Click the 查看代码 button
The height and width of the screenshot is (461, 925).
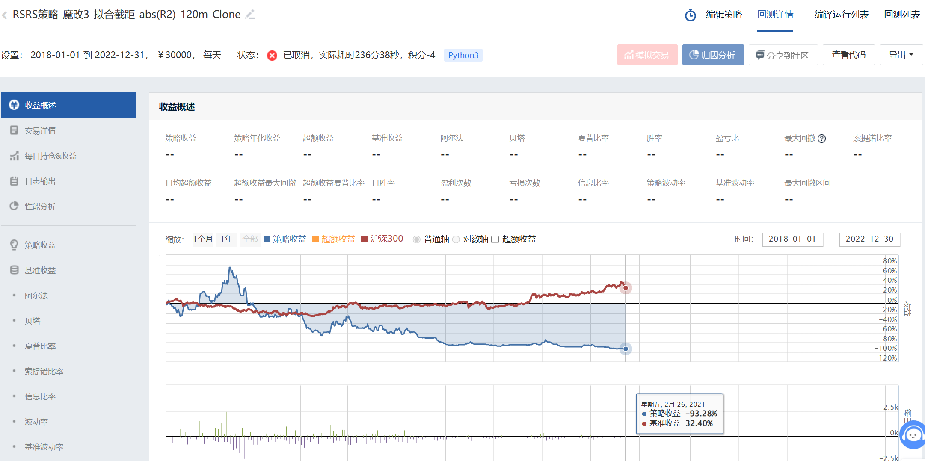click(848, 55)
